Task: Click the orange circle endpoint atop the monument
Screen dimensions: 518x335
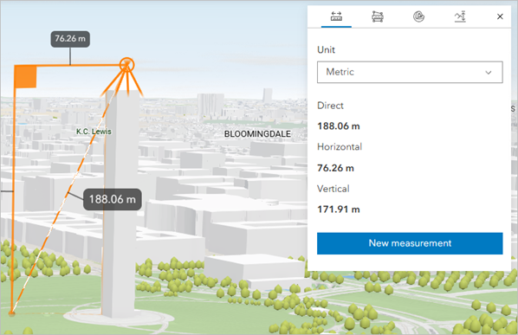Action: pyautogui.click(x=126, y=64)
